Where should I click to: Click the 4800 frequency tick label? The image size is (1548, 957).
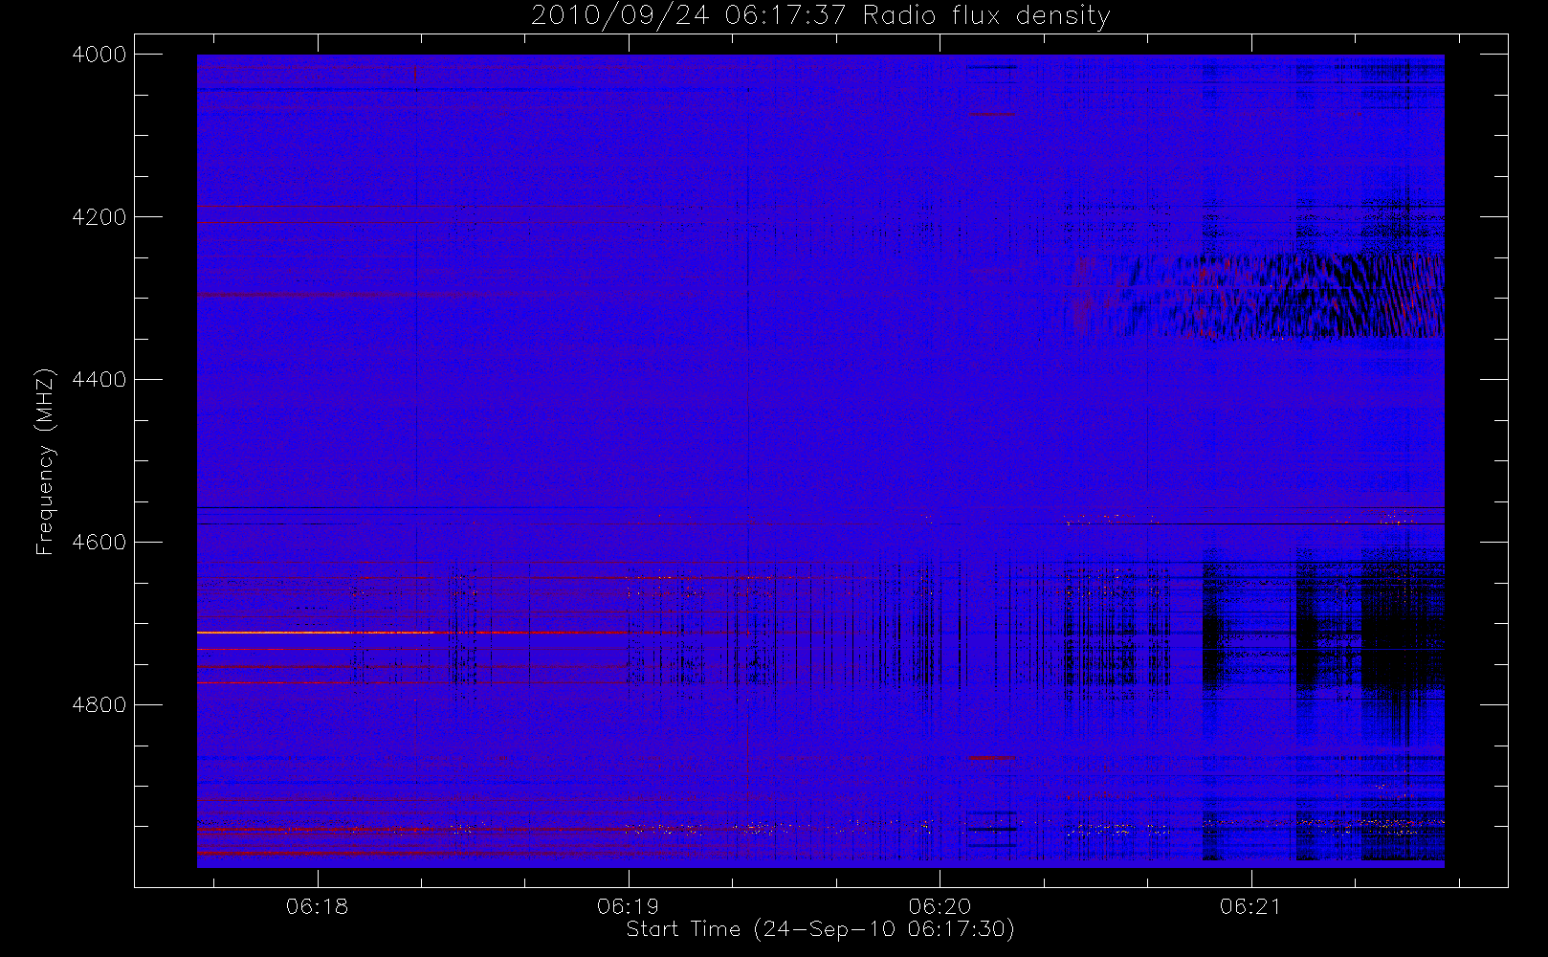(x=100, y=705)
